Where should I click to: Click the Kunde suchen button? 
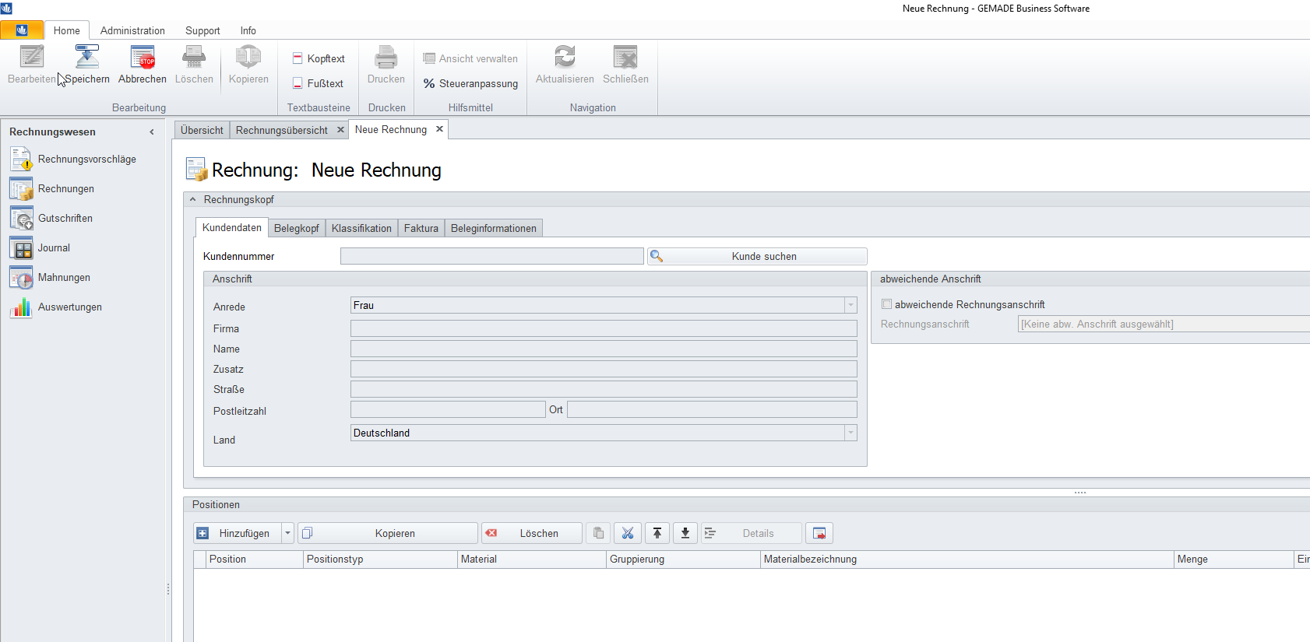coord(757,256)
